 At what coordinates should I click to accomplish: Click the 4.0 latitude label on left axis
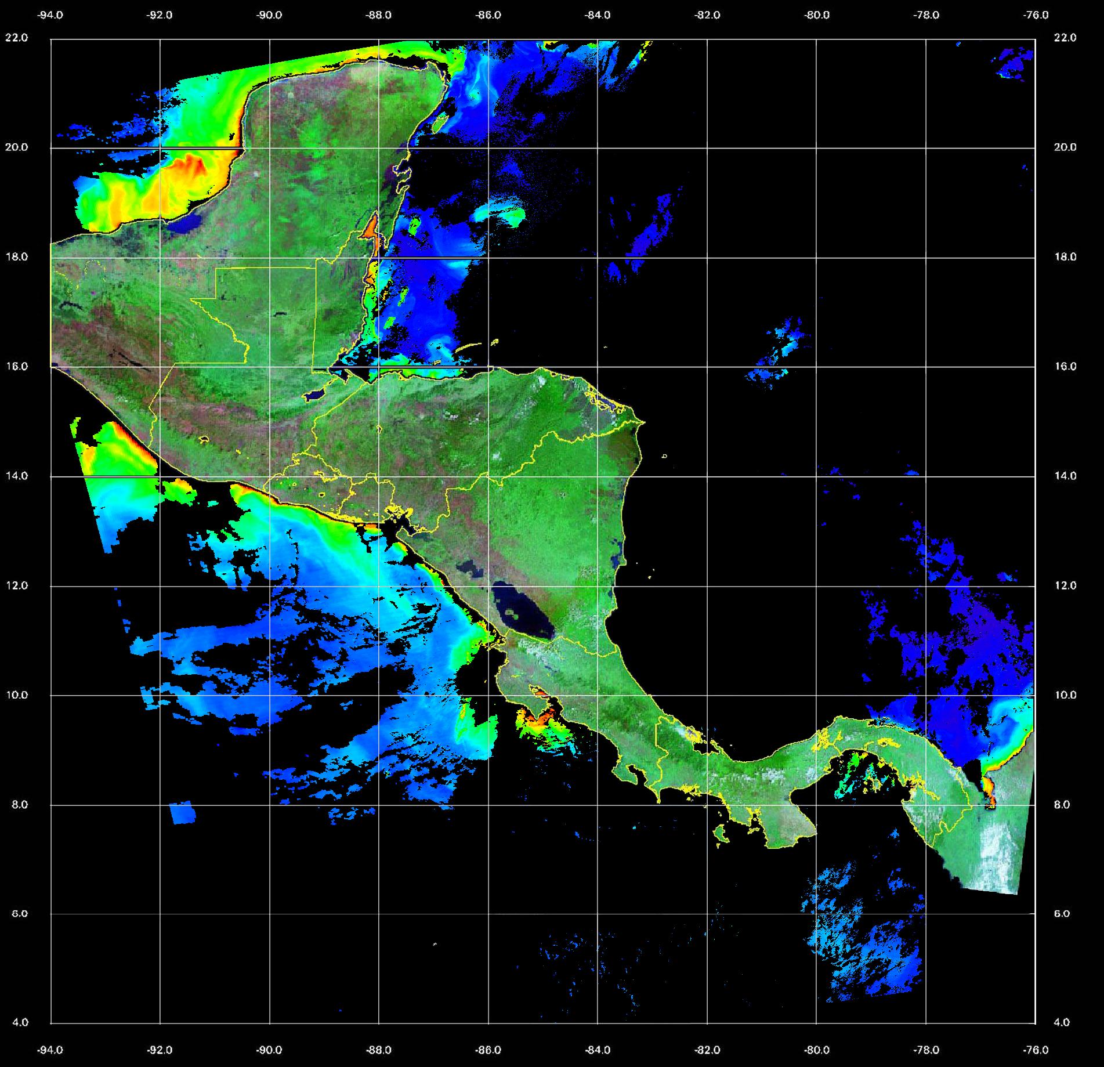(x=19, y=1022)
